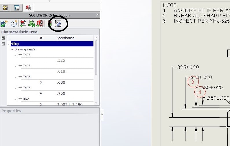Click the Properties section heading
Image resolution: width=230 pixels, height=146 pixels.
(11, 111)
